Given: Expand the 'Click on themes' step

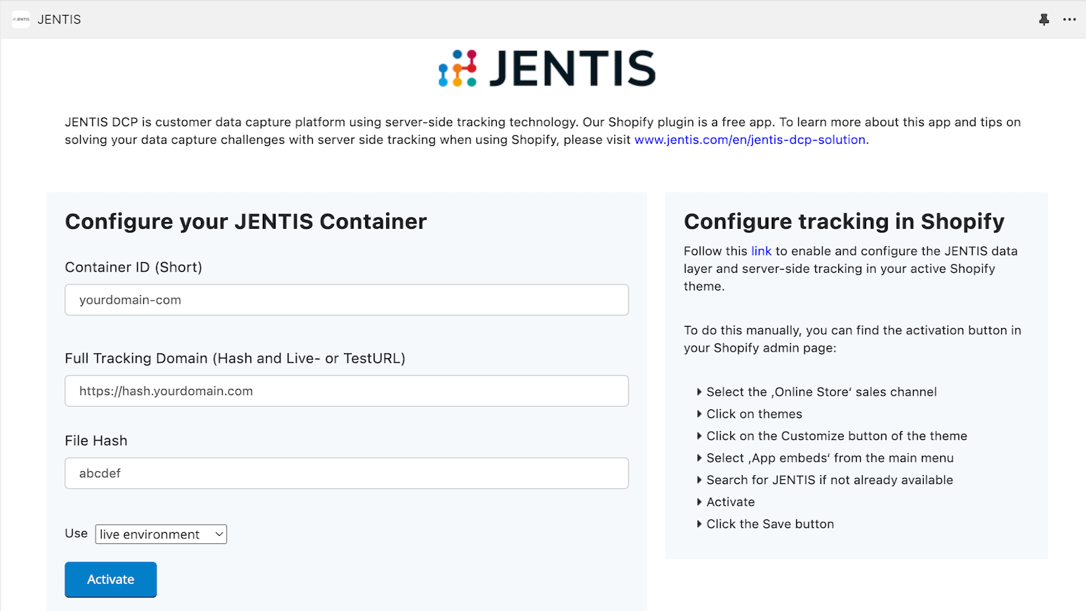Looking at the screenshot, I should pyautogui.click(x=749, y=414).
